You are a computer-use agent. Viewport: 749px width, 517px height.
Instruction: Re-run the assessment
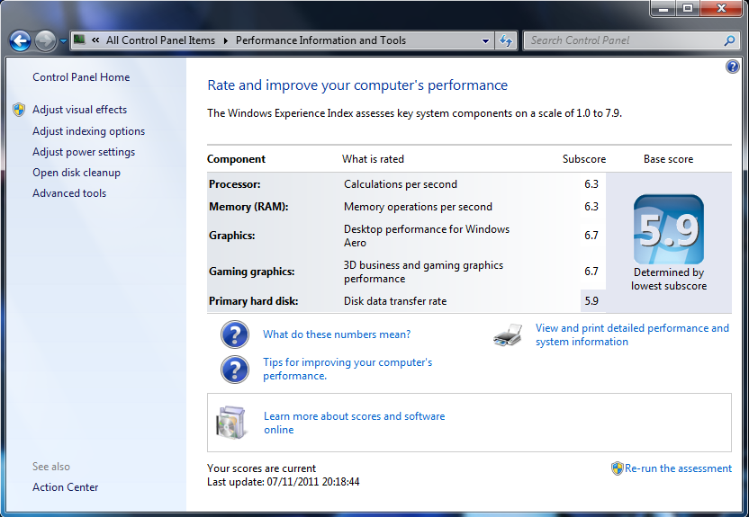pyautogui.click(x=678, y=468)
